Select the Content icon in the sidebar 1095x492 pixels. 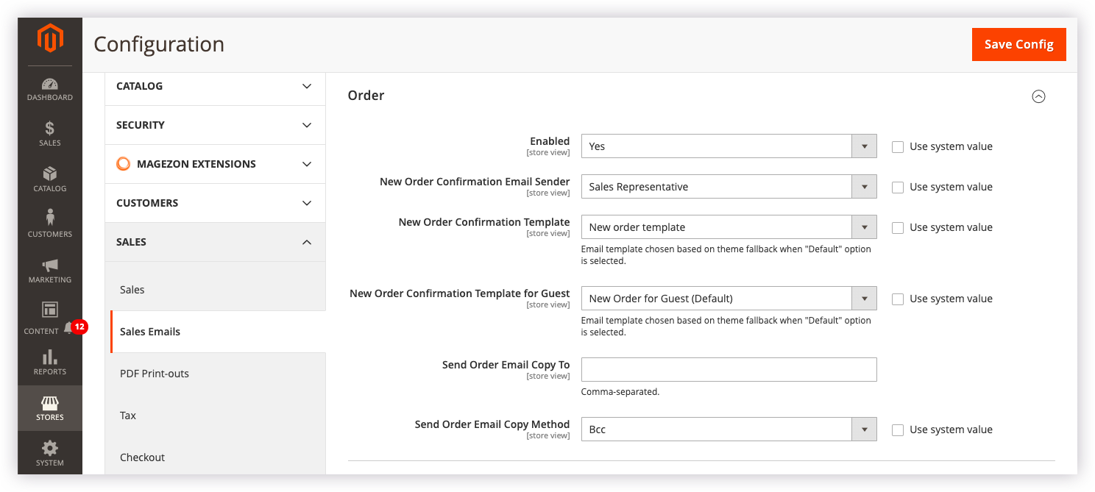[x=49, y=313]
